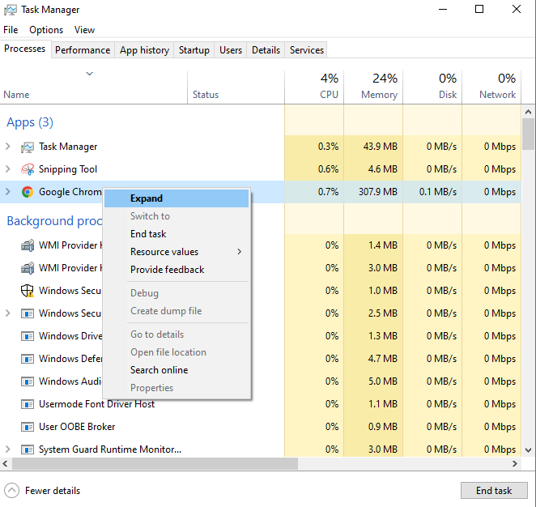Sort by the Disk column header
The image size is (536, 507).
(x=432, y=87)
